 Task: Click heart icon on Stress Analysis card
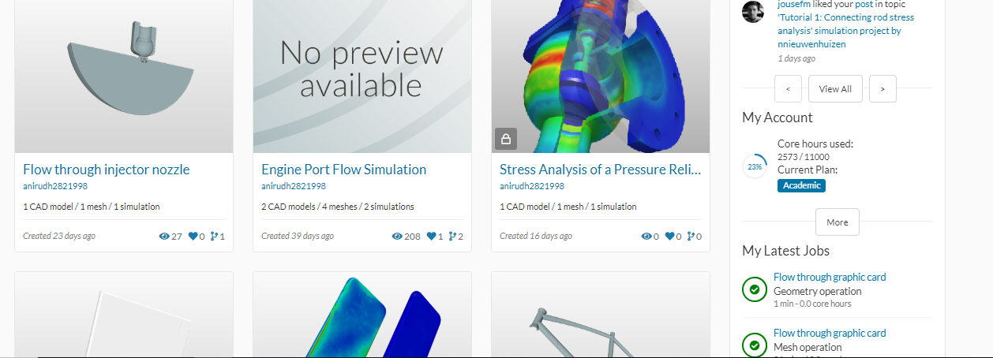pyautogui.click(x=669, y=236)
